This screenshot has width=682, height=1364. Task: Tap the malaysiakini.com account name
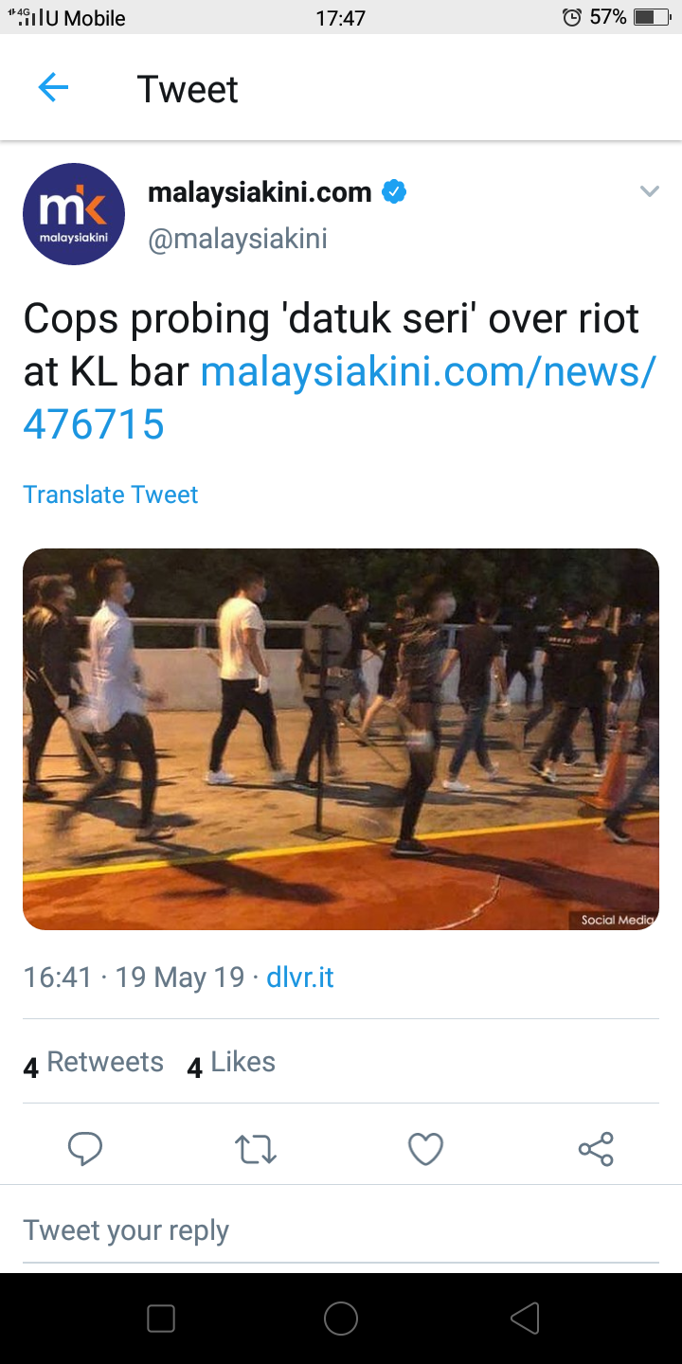(260, 192)
